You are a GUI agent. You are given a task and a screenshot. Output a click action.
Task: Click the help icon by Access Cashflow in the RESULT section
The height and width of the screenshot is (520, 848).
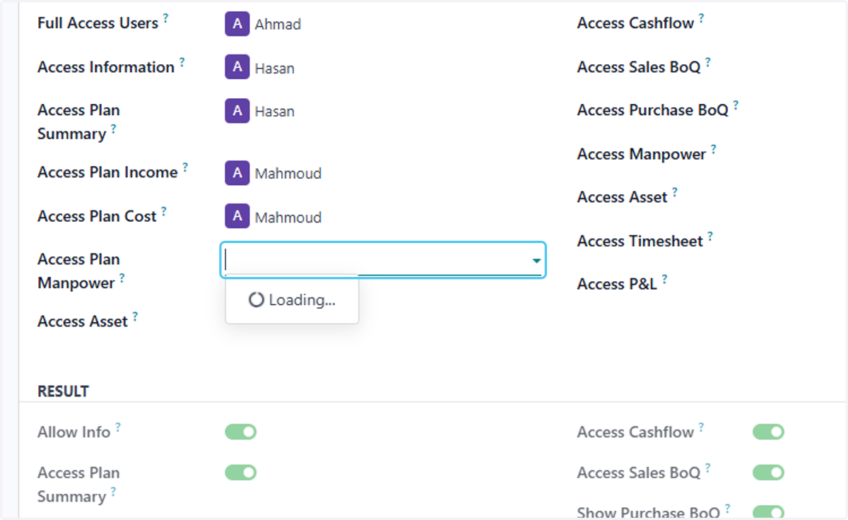(x=702, y=427)
